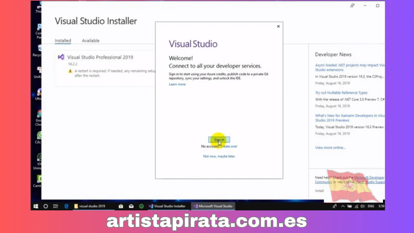This screenshot has height=233, width=414.
Task: Click the taskbar clock
Action: [381, 206]
